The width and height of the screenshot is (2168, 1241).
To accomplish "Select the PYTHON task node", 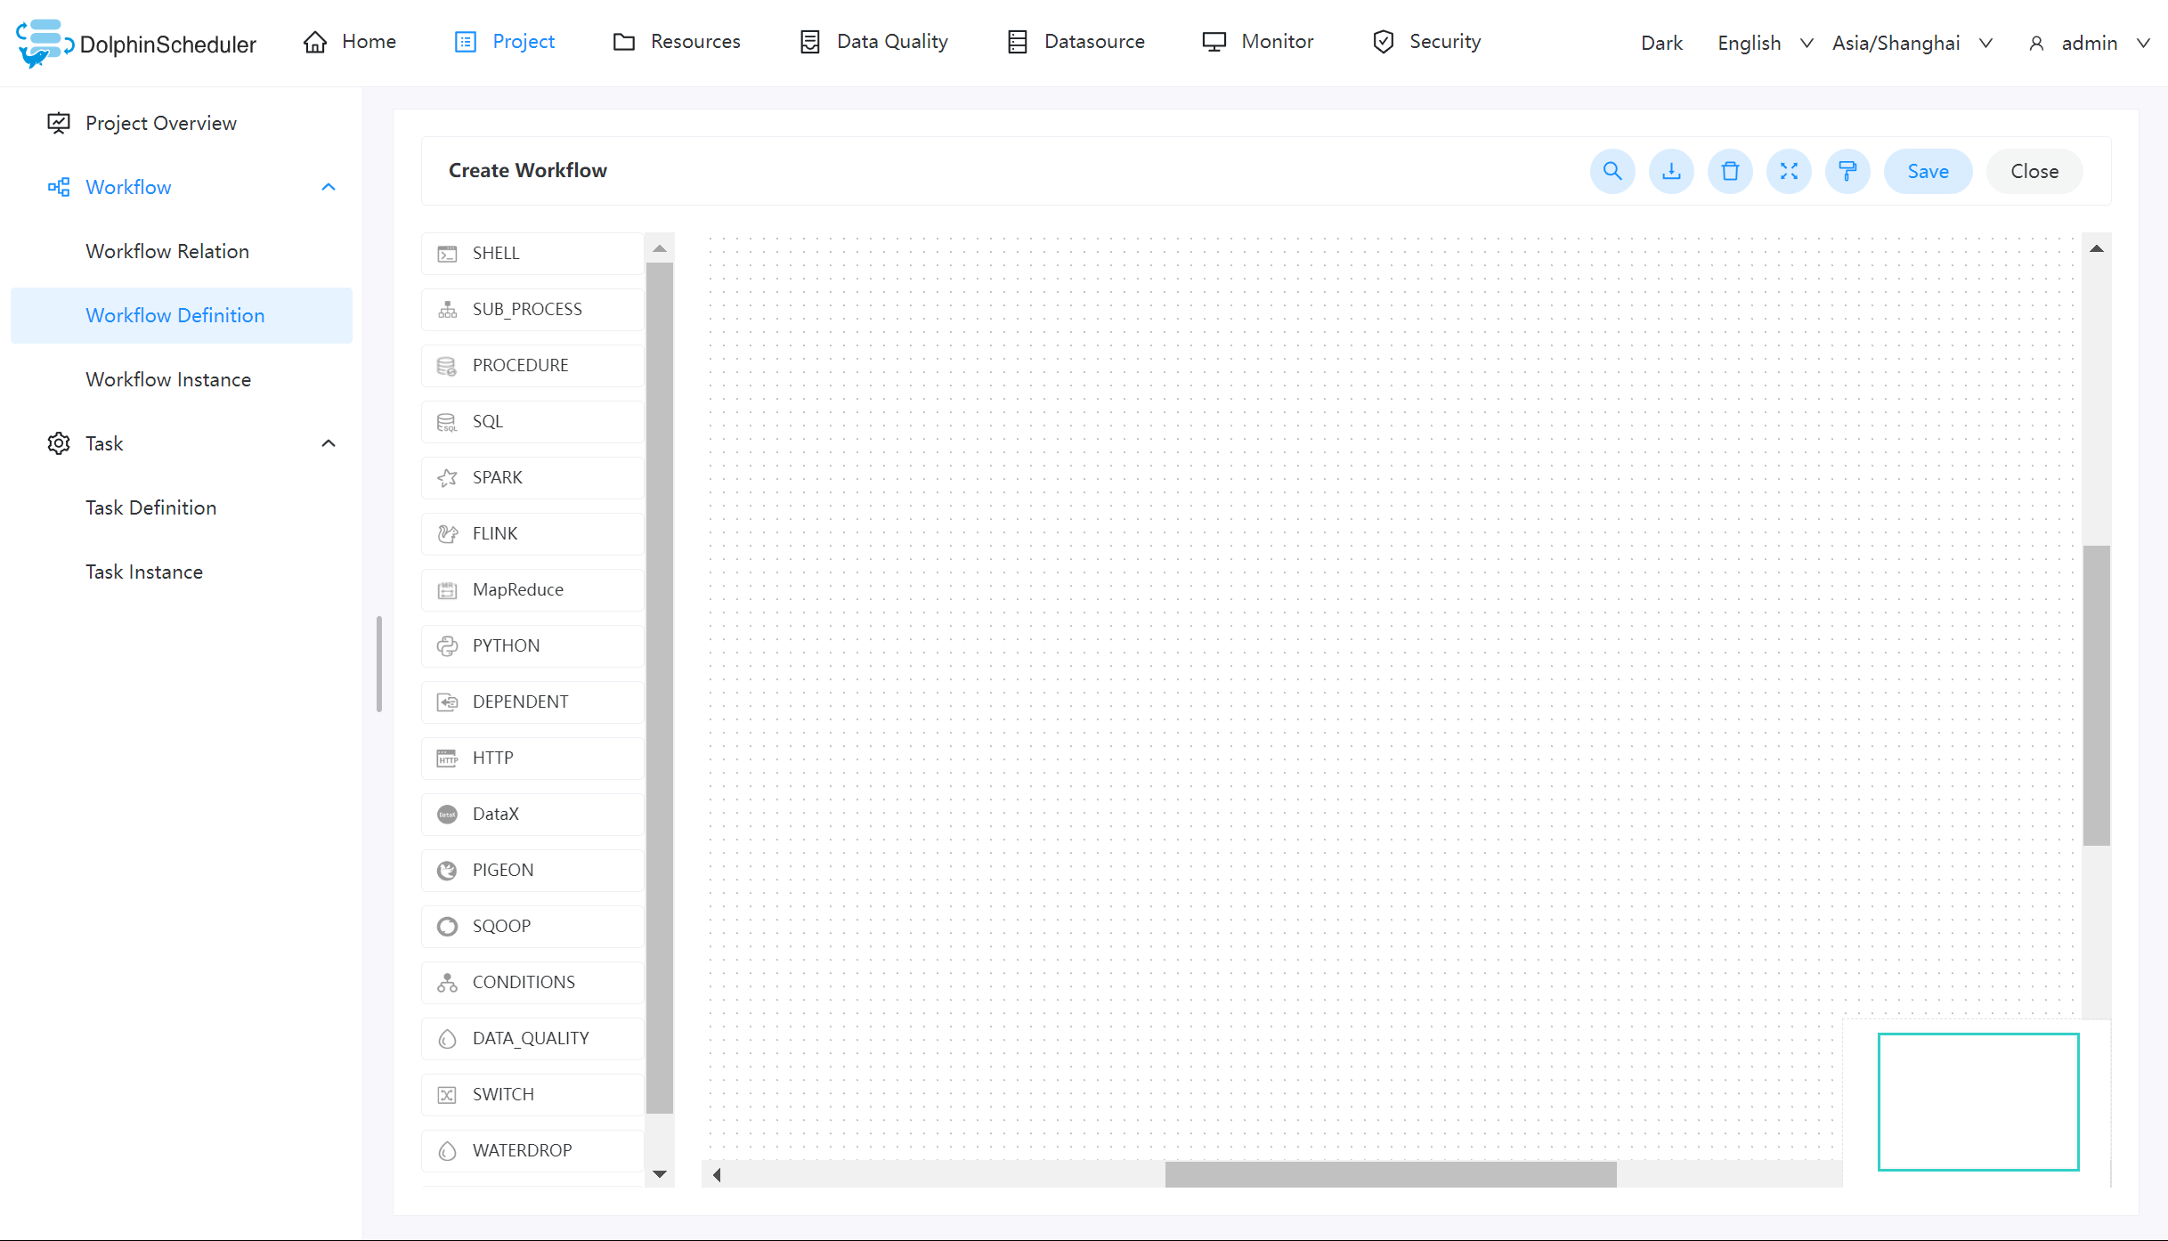I will click(532, 645).
